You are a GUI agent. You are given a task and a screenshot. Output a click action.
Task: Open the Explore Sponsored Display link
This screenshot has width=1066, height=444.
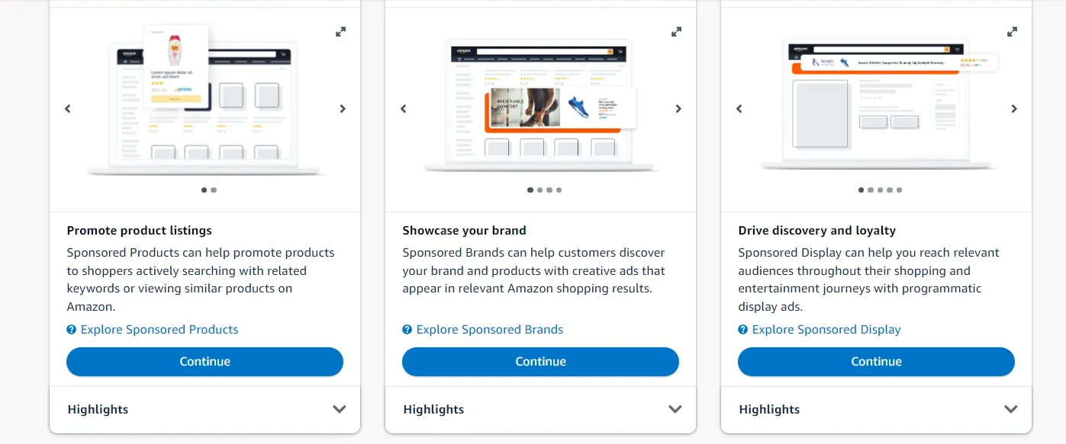pos(826,329)
